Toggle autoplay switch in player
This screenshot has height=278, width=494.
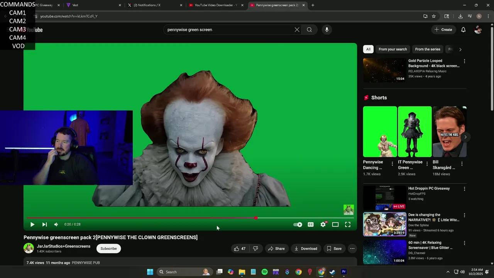(298, 224)
